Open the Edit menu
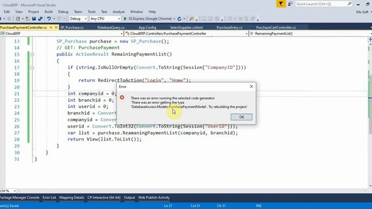Image resolution: width=372 pixels, height=209 pixels. click(x=6, y=12)
